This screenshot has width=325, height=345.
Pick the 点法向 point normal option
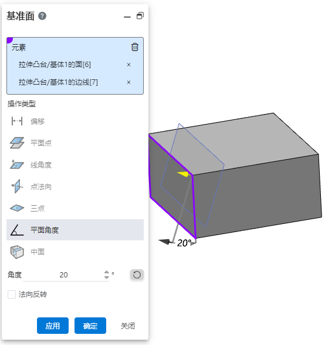click(x=75, y=186)
